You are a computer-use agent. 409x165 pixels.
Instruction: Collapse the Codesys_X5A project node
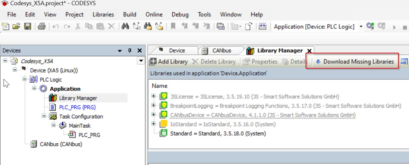coord(5,61)
